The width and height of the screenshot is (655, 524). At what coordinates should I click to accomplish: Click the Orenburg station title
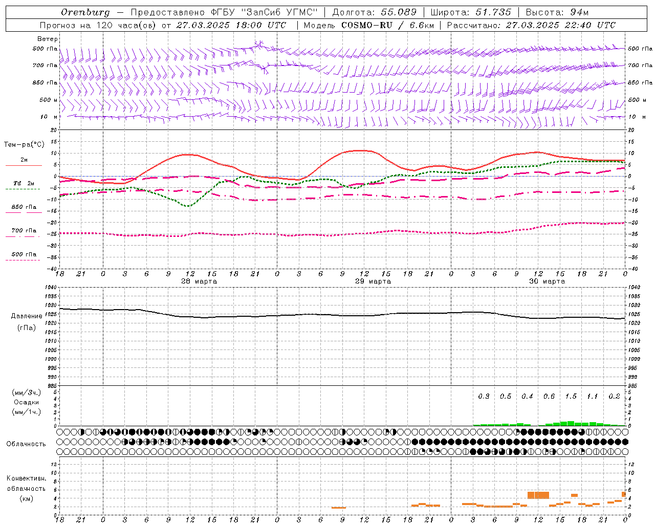(85, 12)
